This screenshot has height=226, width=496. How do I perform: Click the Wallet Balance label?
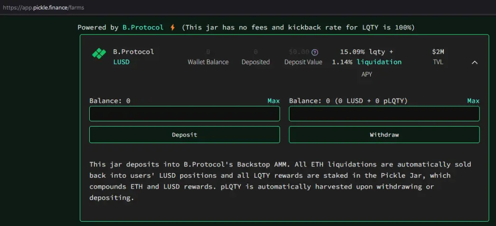click(x=208, y=62)
